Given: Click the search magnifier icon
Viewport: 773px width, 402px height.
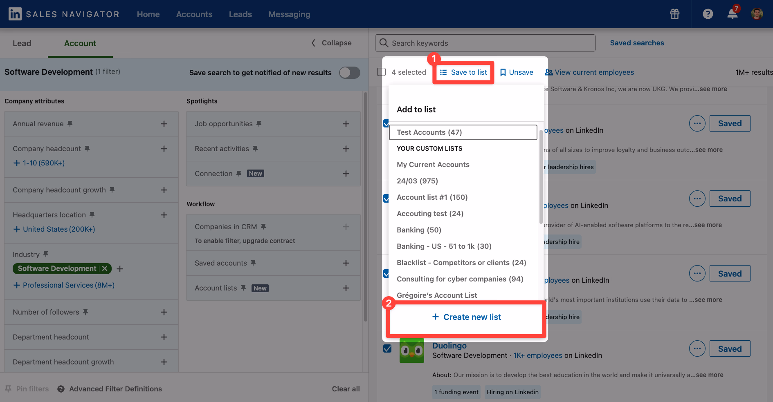Looking at the screenshot, I should (384, 43).
